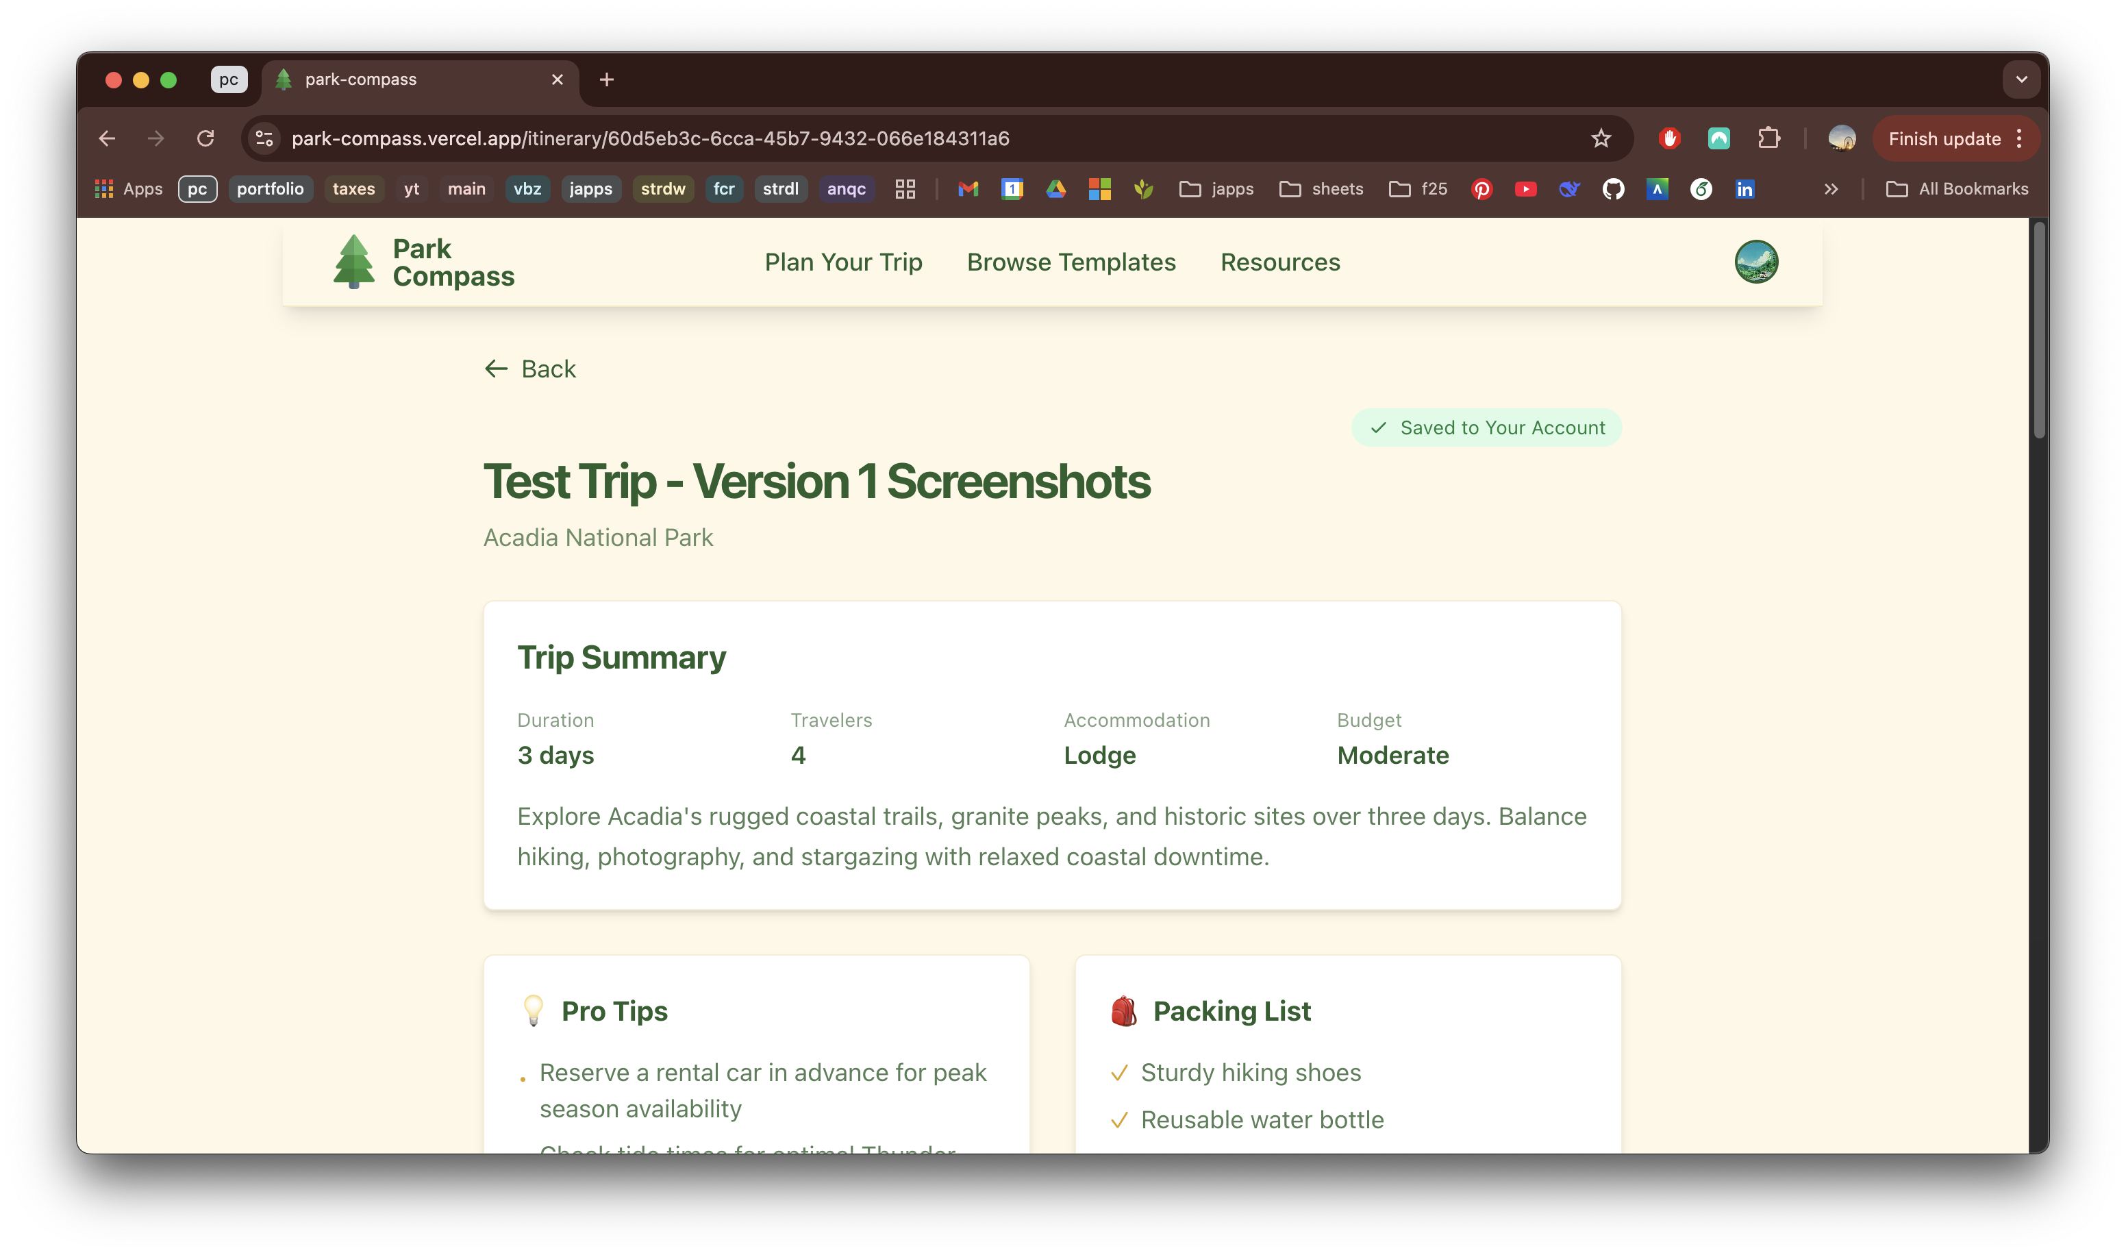Image resolution: width=2126 pixels, height=1255 pixels.
Task: Open the strdw saved tab group
Action: 663,188
